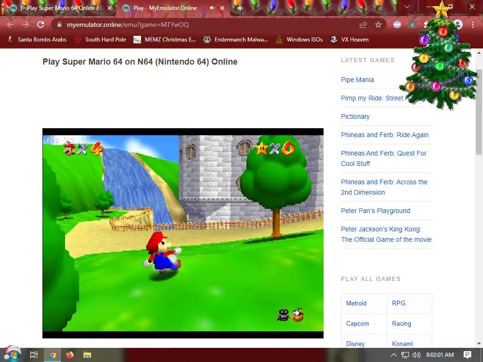Open the Endermanch Malwa... bookmark
483x362 pixels.
(236, 40)
